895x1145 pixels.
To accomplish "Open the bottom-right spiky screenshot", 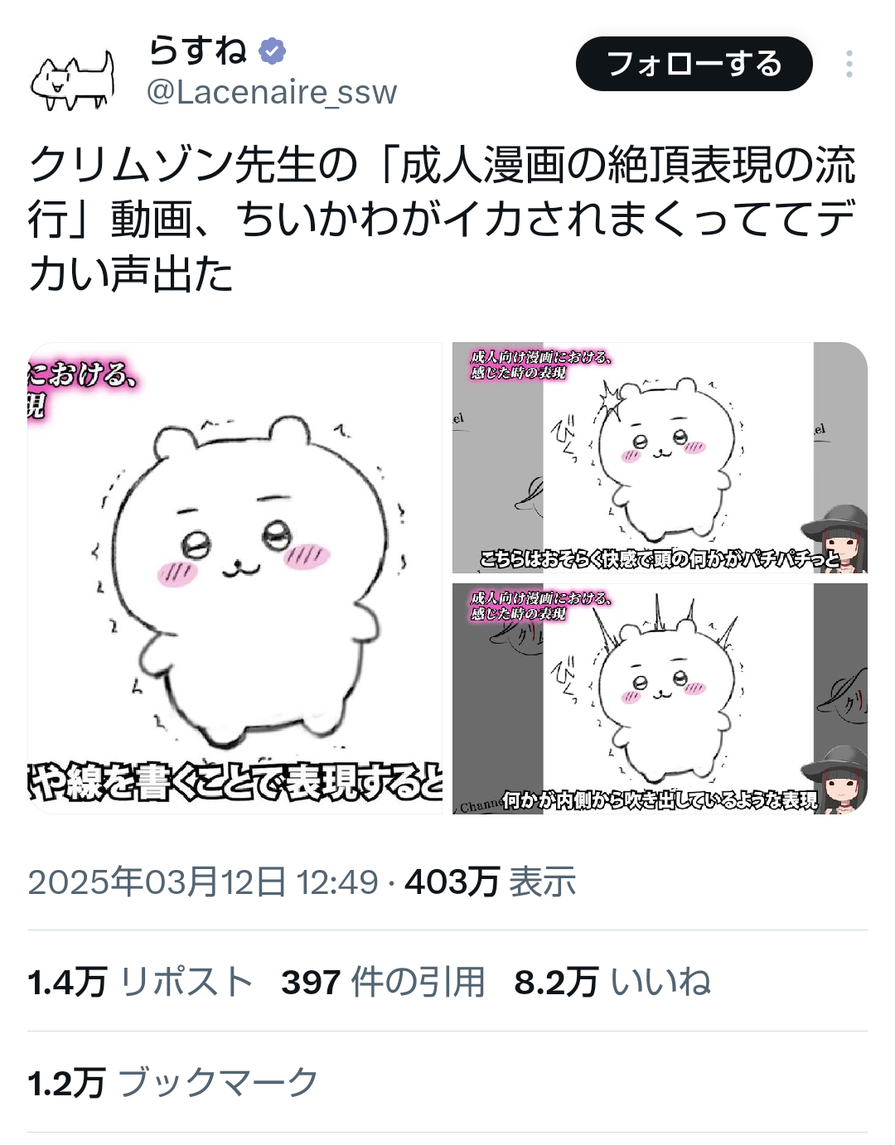I will tap(660, 698).
